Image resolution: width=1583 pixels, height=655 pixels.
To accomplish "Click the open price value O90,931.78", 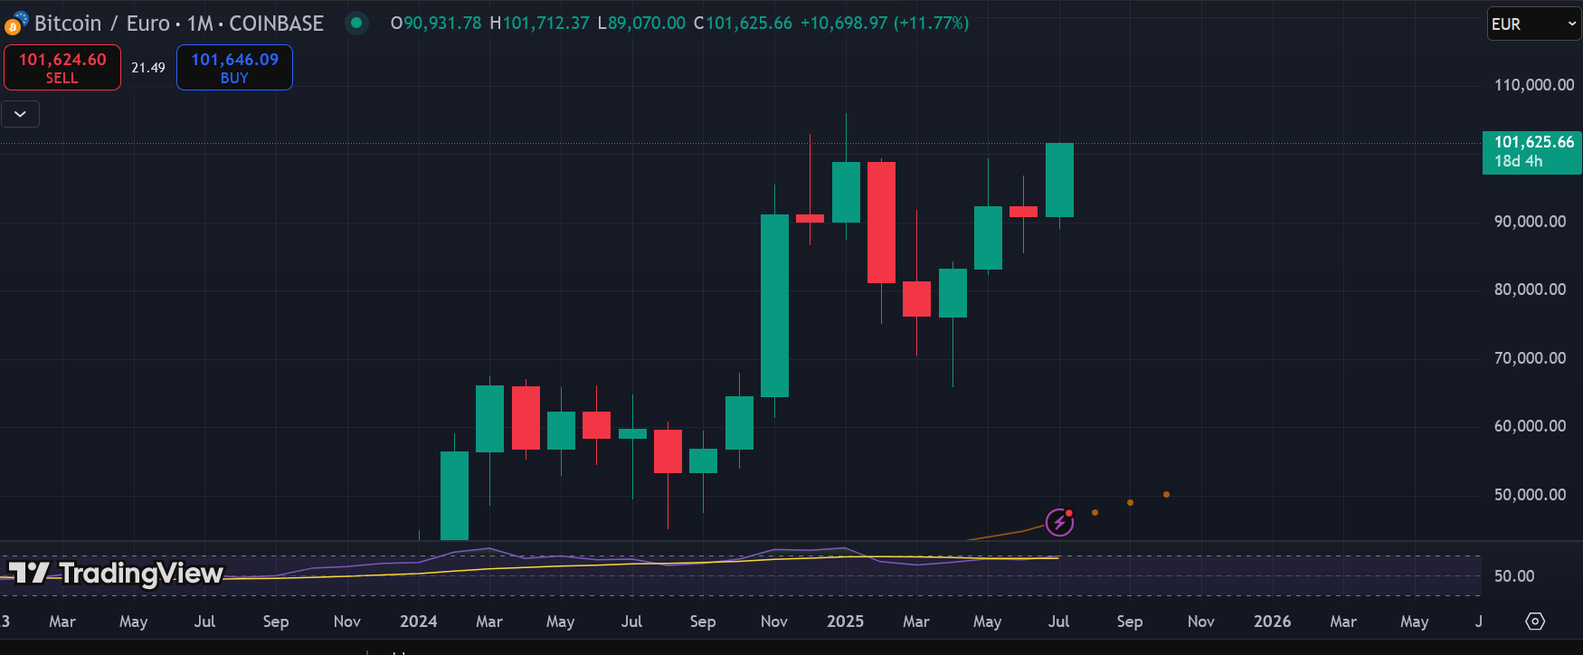I will coord(436,24).
